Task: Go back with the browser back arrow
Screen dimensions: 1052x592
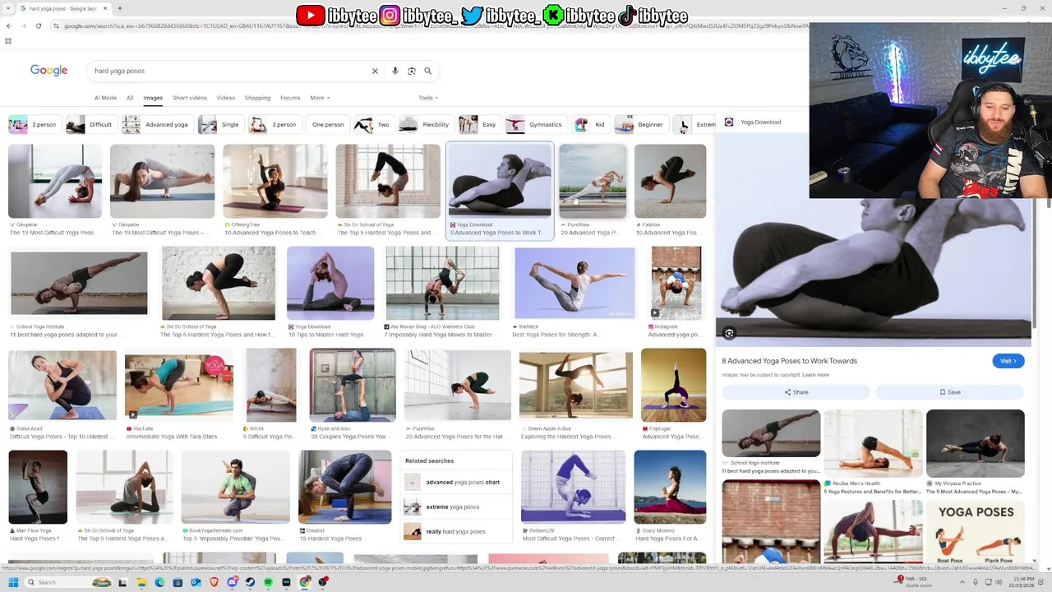Action: coord(8,25)
